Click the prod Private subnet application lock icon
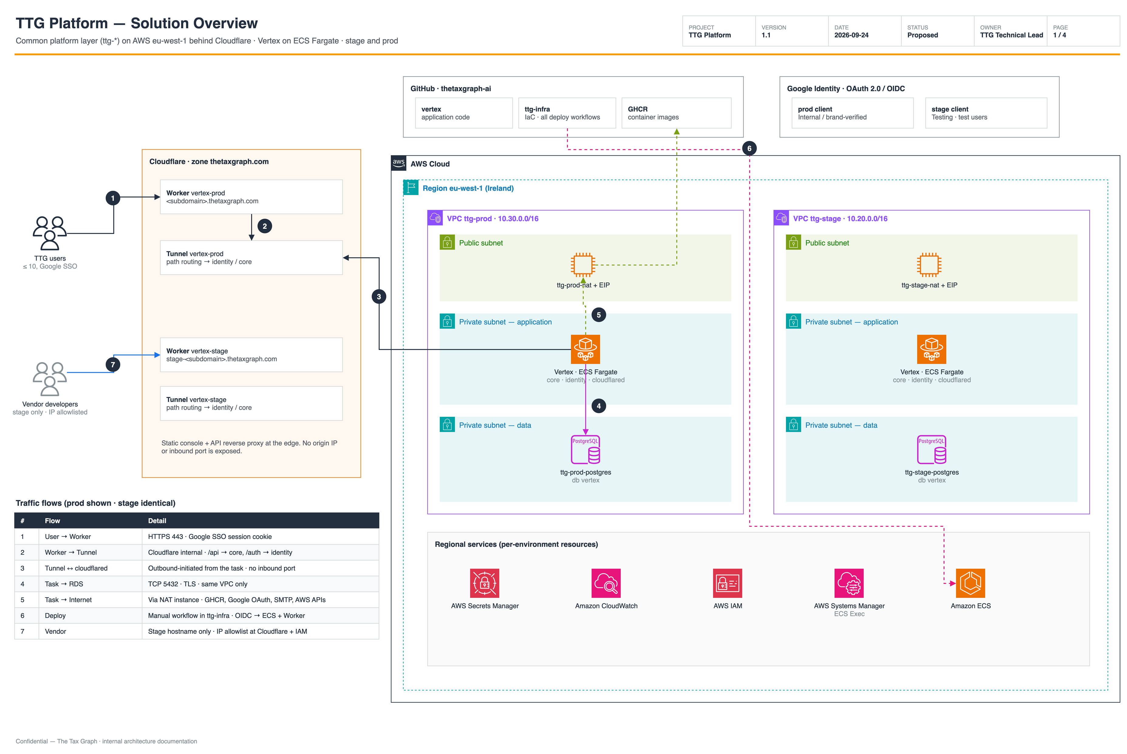This screenshot has height=754, width=1127. pos(447,321)
